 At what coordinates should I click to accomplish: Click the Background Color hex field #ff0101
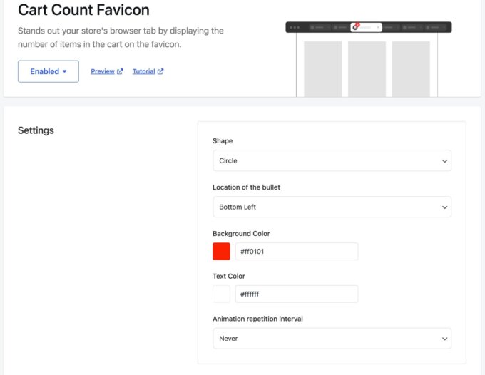(x=297, y=252)
